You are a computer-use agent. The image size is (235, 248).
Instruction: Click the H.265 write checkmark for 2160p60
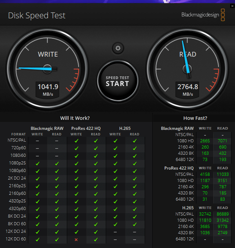(x=115, y=194)
